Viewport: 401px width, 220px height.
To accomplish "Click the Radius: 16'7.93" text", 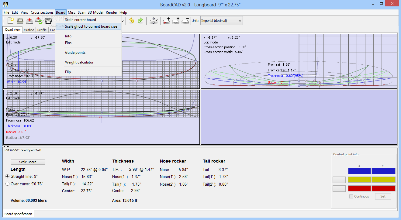I will [18, 138].
